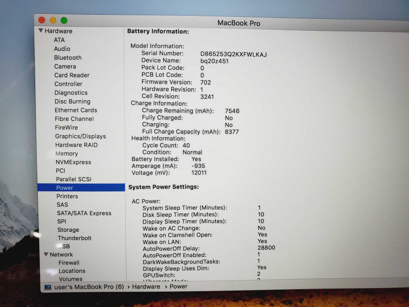The width and height of the screenshot is (409, 307).
Task: Zoom window with green button
Action: pyautogui.click(x=64, y=20)
